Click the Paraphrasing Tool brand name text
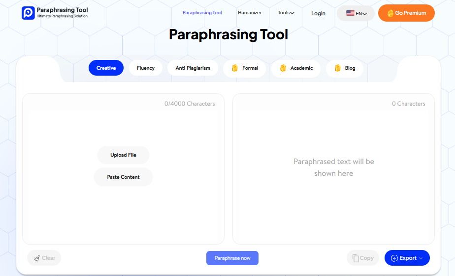Image resolution: width=455 pixels, height=276 pixels. (62, 10)
